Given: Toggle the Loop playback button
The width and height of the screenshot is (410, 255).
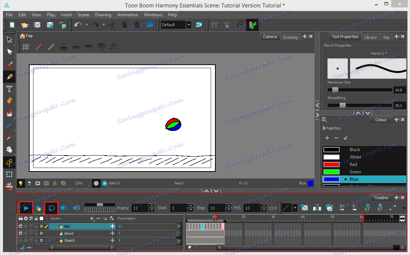Looking at the screenshot, I should [x=51, y=208].
